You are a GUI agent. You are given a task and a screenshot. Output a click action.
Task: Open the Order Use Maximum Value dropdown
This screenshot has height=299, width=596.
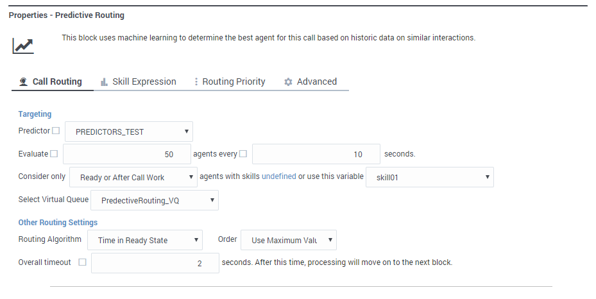(x=288, y=240)
